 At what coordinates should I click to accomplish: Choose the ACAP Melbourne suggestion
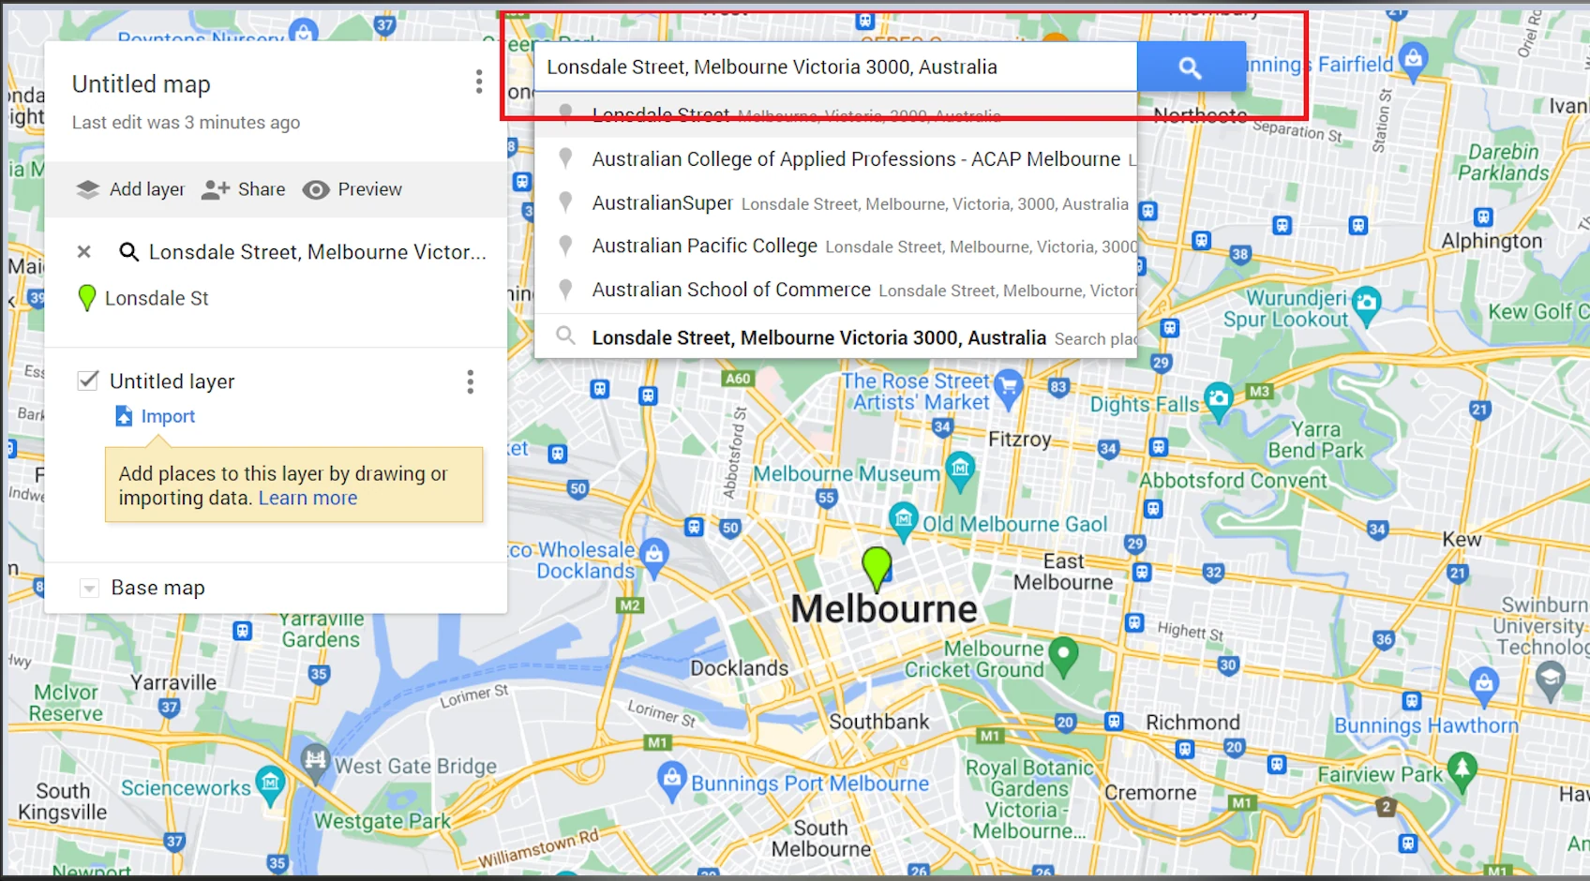[x=835, y=159]
